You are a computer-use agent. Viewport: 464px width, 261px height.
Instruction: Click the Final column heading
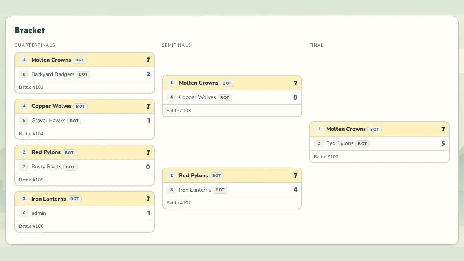click(316, 45)
